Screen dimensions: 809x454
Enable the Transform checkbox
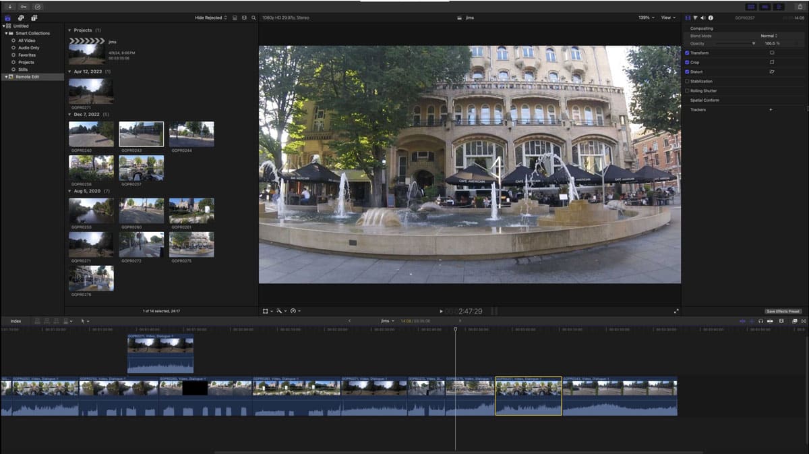click(687, 53)
